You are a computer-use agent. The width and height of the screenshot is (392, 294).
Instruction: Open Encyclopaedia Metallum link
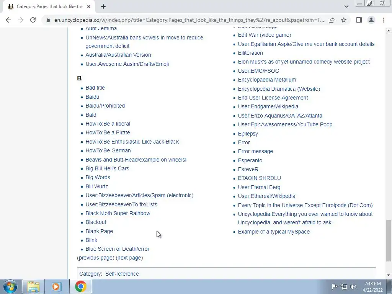267,80
